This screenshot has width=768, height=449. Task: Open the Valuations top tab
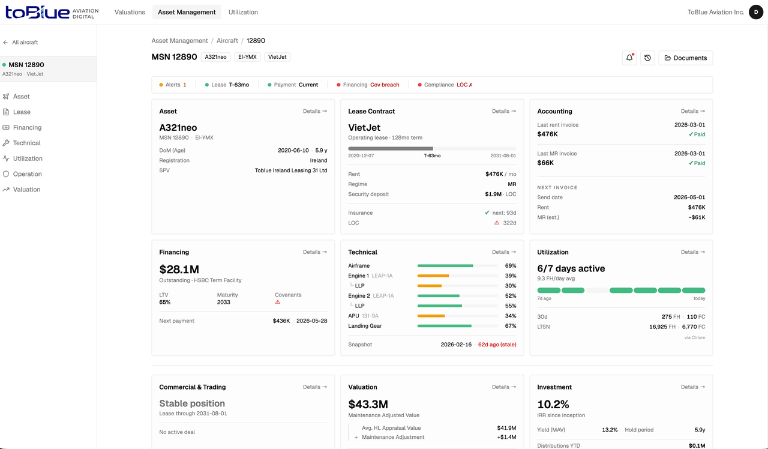pyautogui.click(x=130, y=12)
